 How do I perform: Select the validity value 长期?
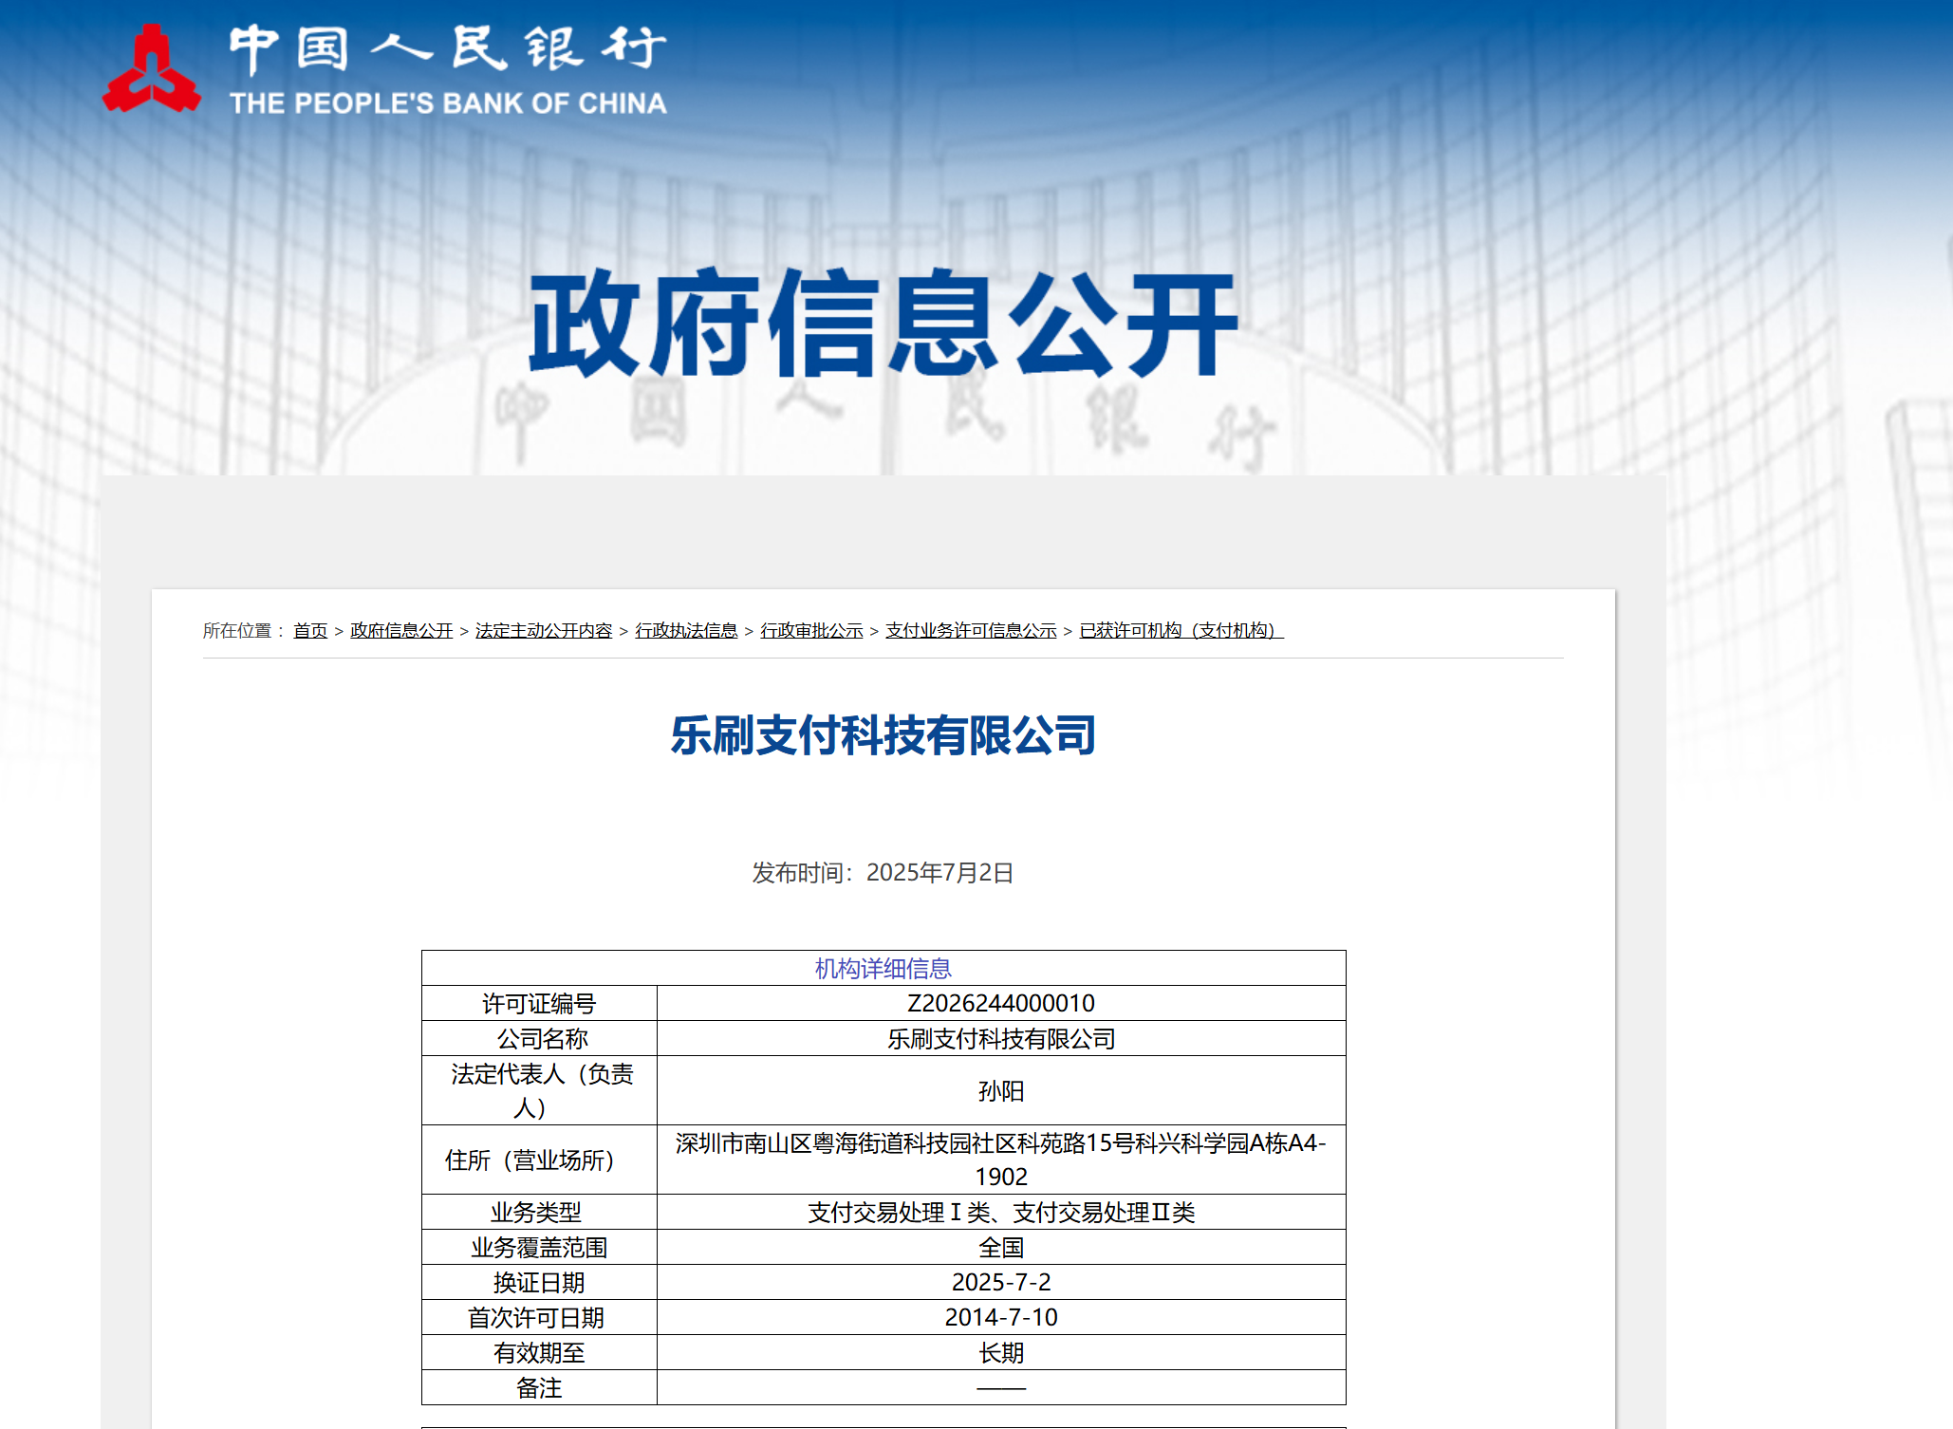coord(1001,1352)
